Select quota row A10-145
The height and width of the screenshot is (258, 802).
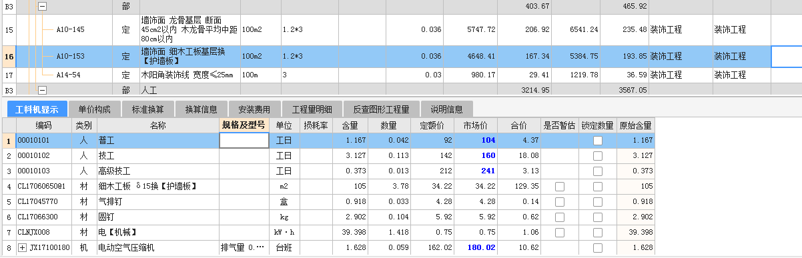tap(70, 30)
